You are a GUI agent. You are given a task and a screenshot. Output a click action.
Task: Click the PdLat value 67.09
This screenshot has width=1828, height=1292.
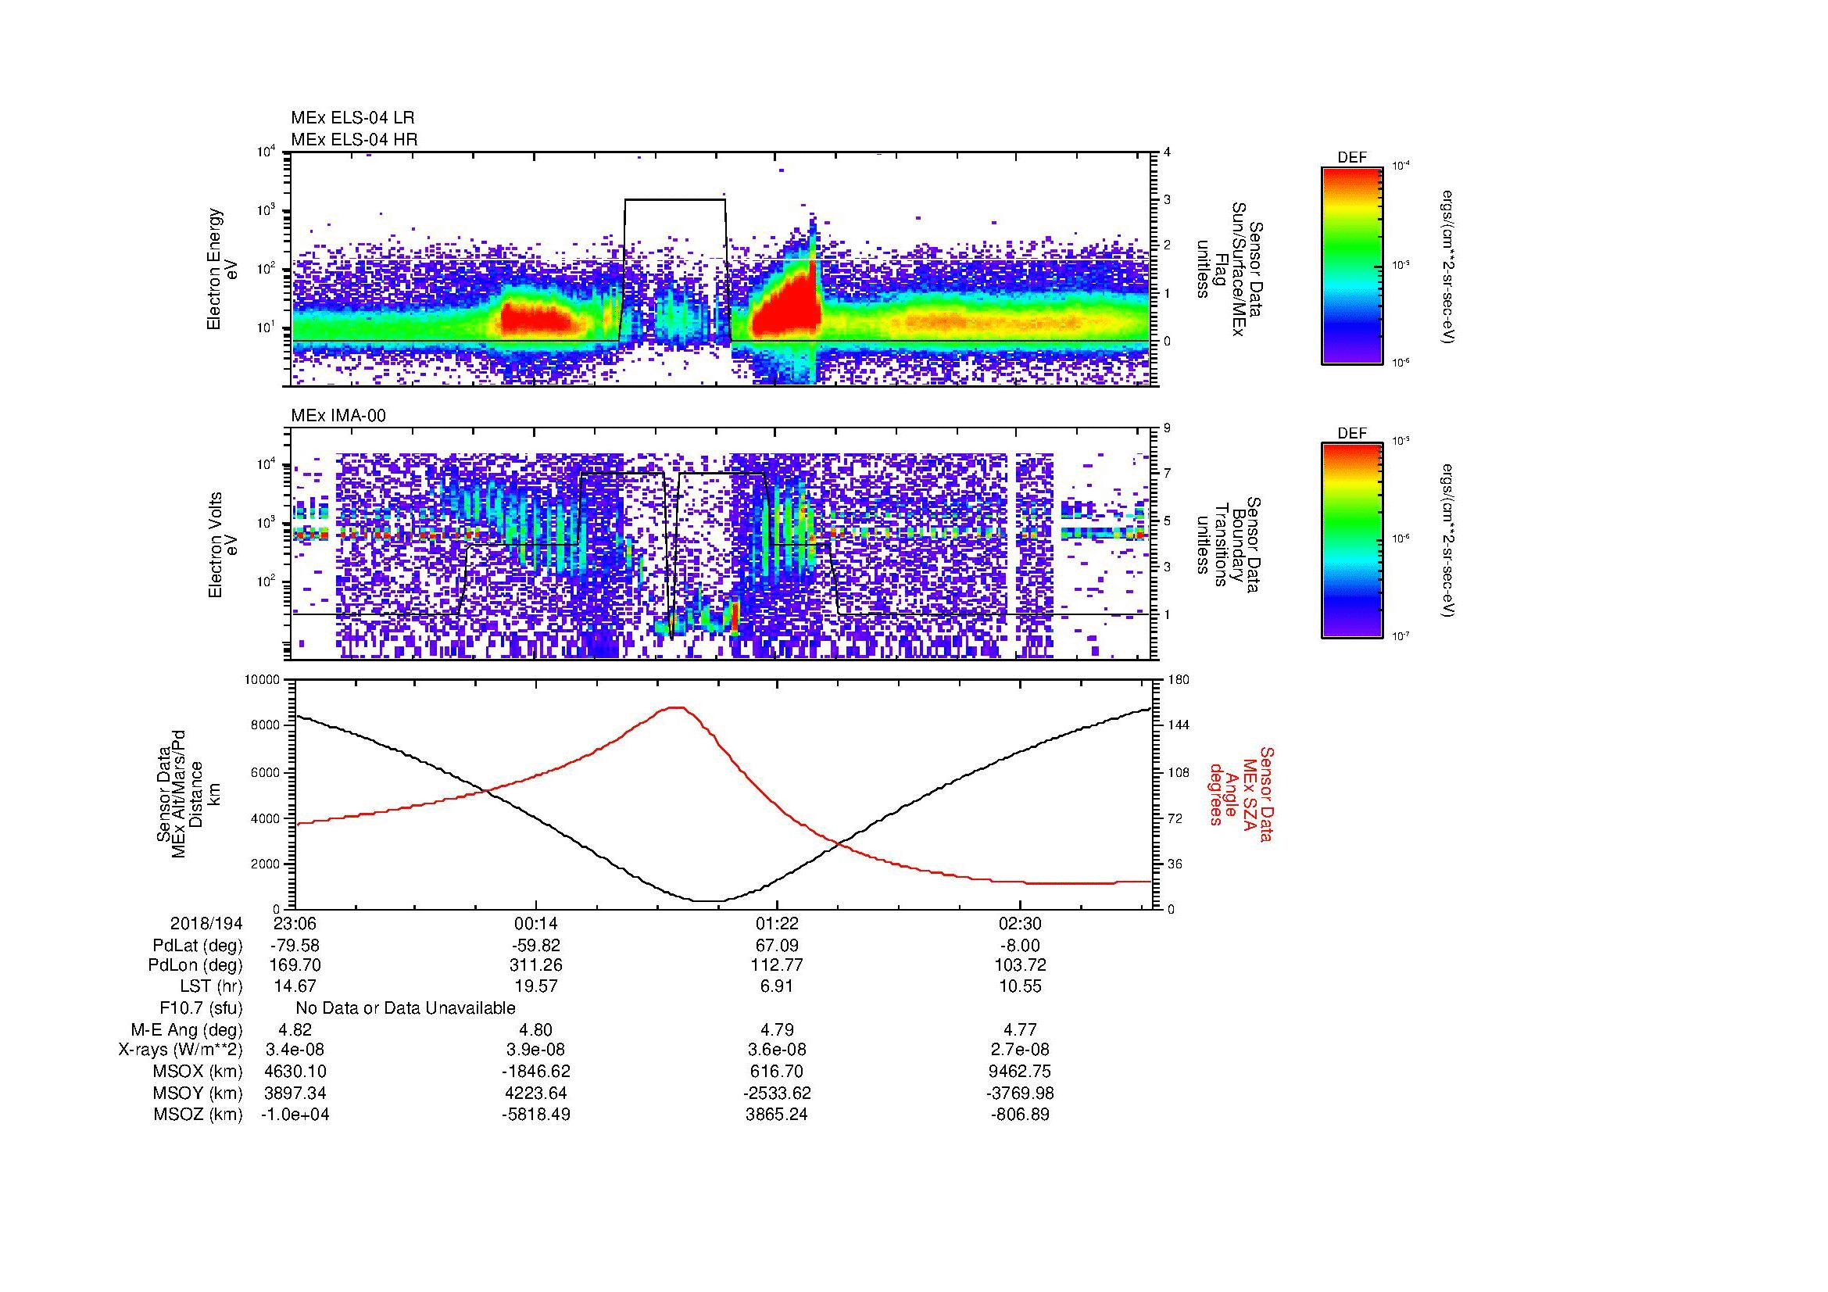point(776,946)
